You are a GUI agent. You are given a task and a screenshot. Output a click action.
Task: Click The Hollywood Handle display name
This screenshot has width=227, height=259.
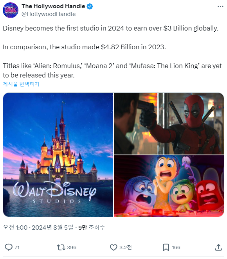point(53,6)
